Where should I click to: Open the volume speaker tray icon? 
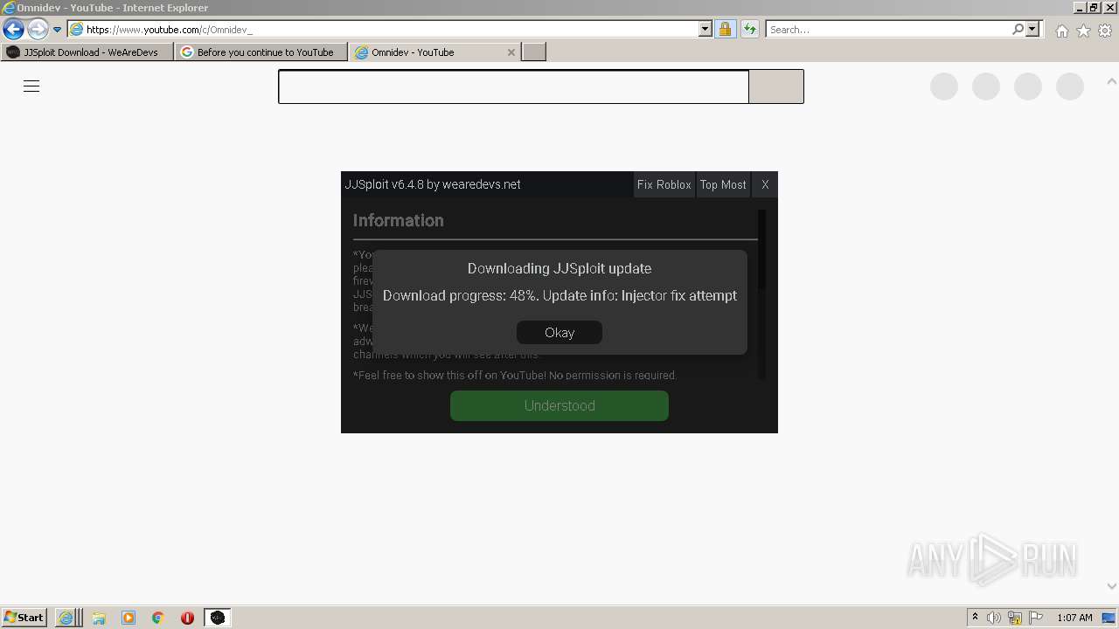(994, 618)
